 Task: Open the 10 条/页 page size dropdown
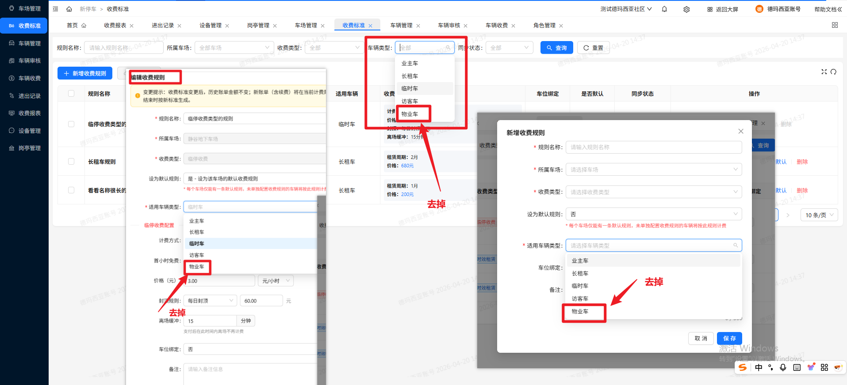819,215
